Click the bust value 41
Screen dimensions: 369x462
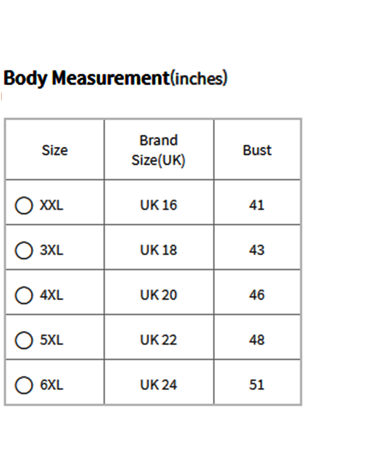pyautogui.click(x=257, y=205)
